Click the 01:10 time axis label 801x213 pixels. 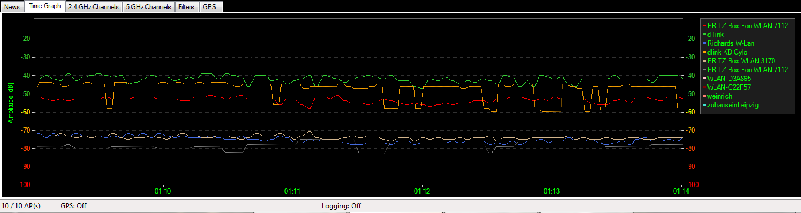click(x=163, y=191)
